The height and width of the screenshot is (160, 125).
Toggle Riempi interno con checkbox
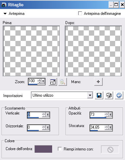click(60, 149)
